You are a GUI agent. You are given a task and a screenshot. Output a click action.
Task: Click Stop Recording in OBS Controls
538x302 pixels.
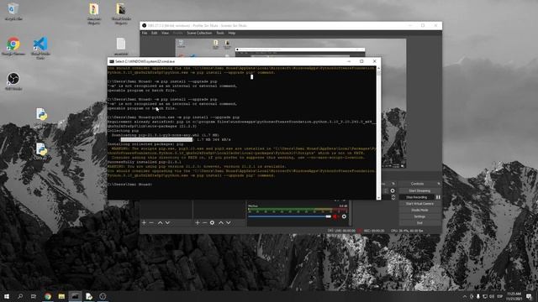click(417, 197)
